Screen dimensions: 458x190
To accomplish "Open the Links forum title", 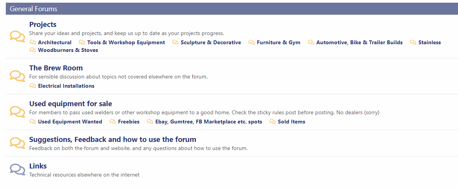I will pyautogui.click(x=38, y=166).
